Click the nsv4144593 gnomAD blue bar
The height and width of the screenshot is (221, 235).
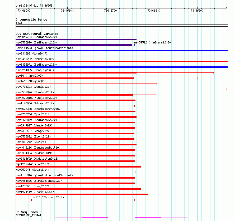tap(121, 51)
